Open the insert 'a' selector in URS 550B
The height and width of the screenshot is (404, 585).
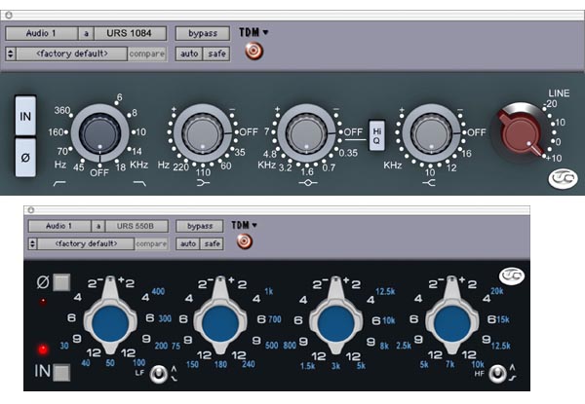pos(98,226)
